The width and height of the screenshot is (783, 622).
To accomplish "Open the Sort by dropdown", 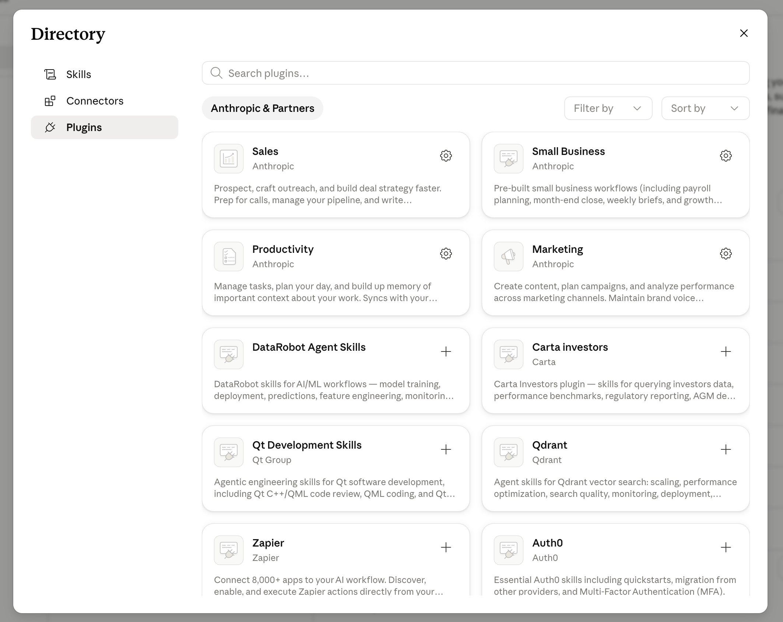I will (x=705, y=108).
